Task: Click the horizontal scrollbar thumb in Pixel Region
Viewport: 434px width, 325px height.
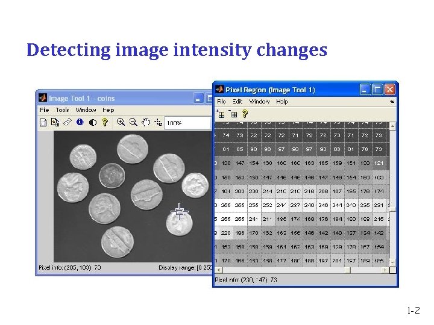Action: (347, 270)
